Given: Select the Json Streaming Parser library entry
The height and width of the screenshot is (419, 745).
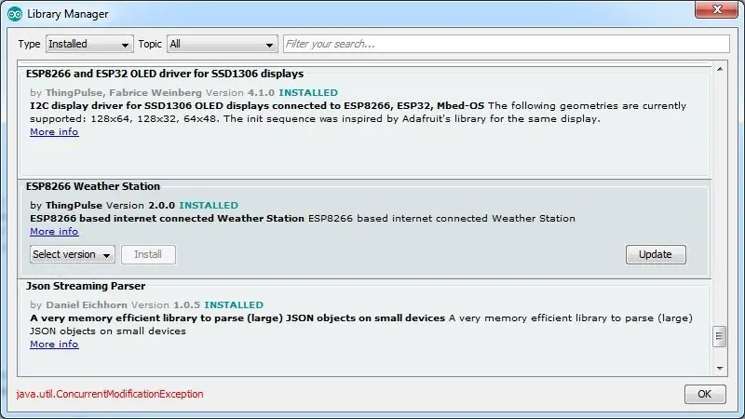Looking at the screenshot, I should tap(364, 328).
